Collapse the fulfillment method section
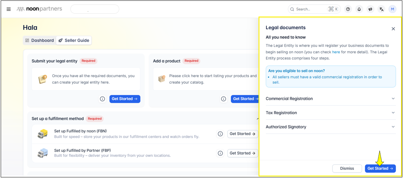403x178 pixels. [x=257, y=119]
